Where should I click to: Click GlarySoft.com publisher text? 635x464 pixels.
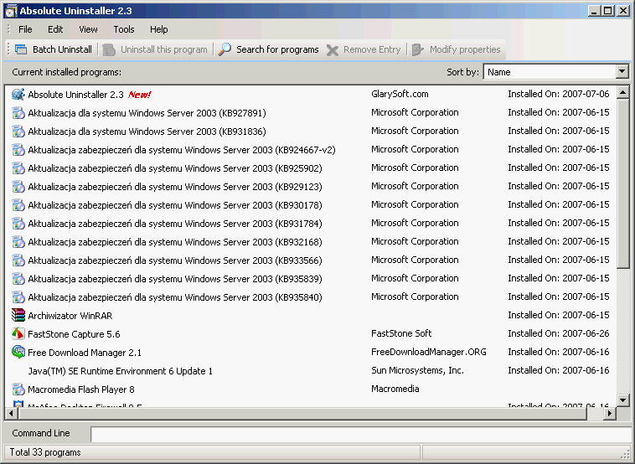[400, 94]
